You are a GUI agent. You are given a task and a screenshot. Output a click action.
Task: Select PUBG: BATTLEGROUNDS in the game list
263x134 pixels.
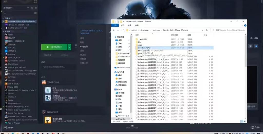(18, 107)
